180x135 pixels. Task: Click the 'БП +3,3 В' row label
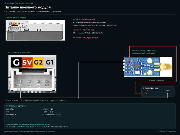[10, 109]
